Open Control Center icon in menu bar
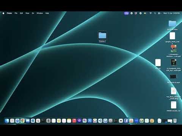 (x=159, y=13)
